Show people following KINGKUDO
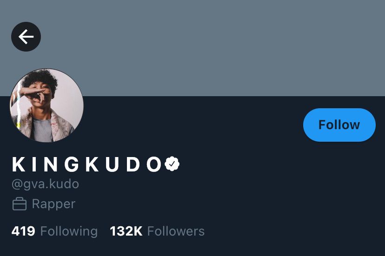 click(x=157, y=231)
